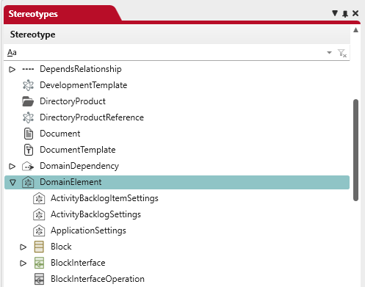365x287 pixels.
Task: Select the DependsRelationship row
Action: click(x=177, y=69)
